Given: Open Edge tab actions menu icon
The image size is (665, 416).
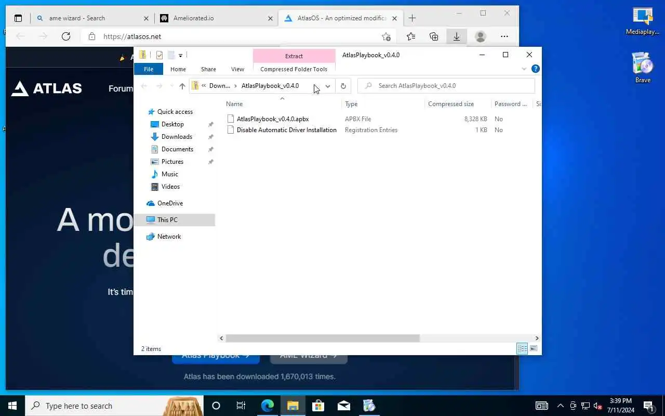Looking at the screenshot, I should pos(18,18).
